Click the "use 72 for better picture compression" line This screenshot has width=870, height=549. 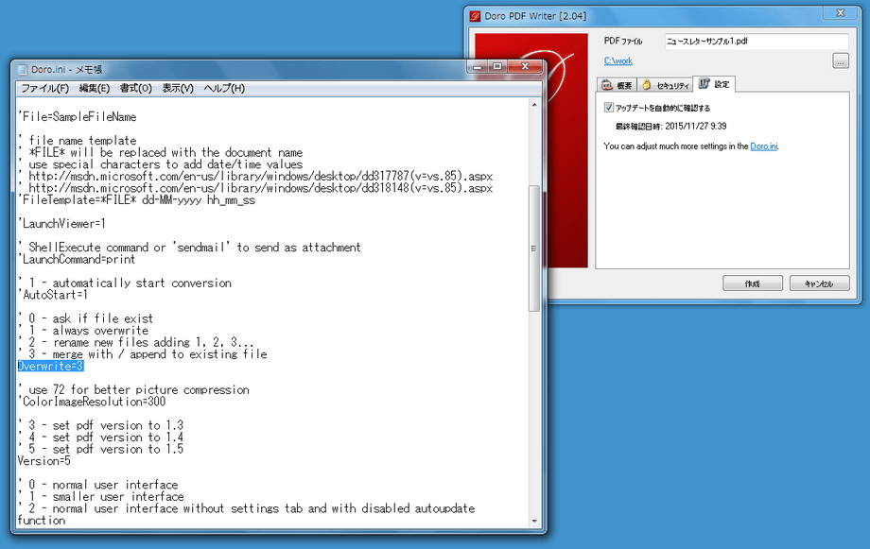[133, 390]
